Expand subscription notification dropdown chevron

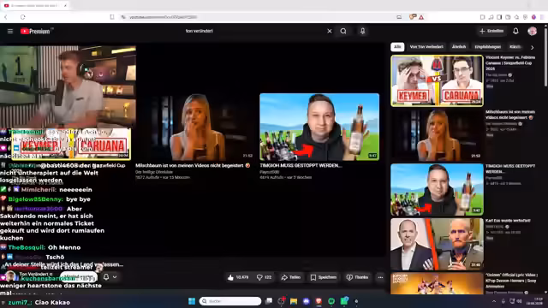[x=115, y=277]
